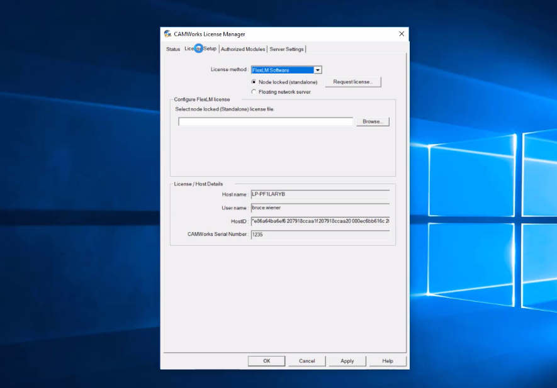This screenshot has height=388, width=557.
Task: Click the 'HostID :' label
Action: pos(239,221)
